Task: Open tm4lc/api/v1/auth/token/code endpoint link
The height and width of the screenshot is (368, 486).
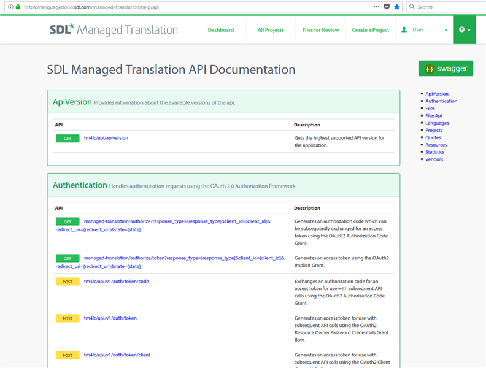Action: pos(116,282)
